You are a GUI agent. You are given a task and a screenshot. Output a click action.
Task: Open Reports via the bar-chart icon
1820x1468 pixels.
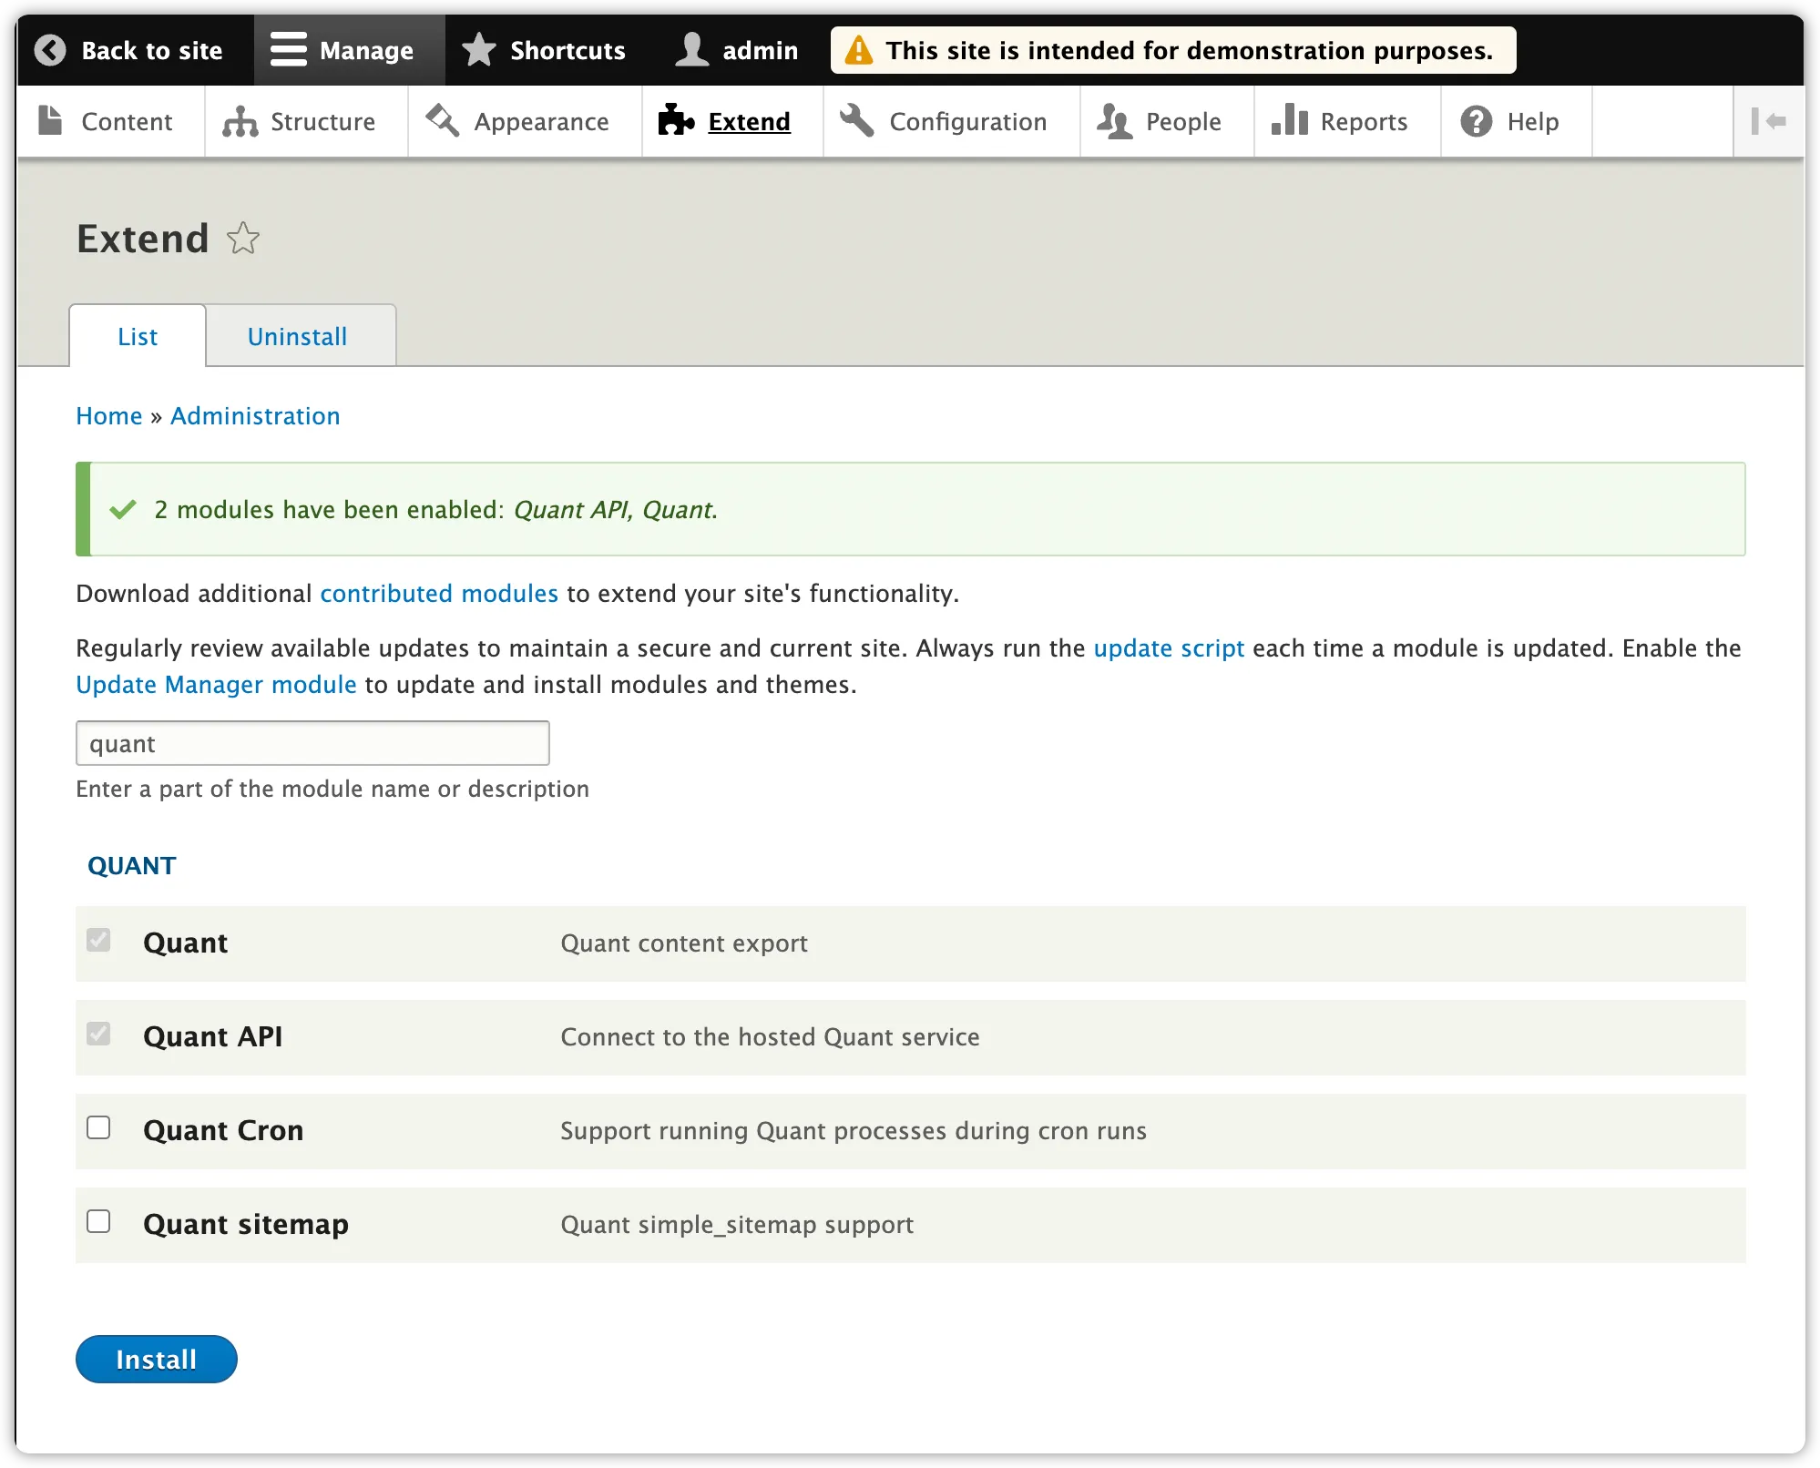click(x=1288, y=120)
